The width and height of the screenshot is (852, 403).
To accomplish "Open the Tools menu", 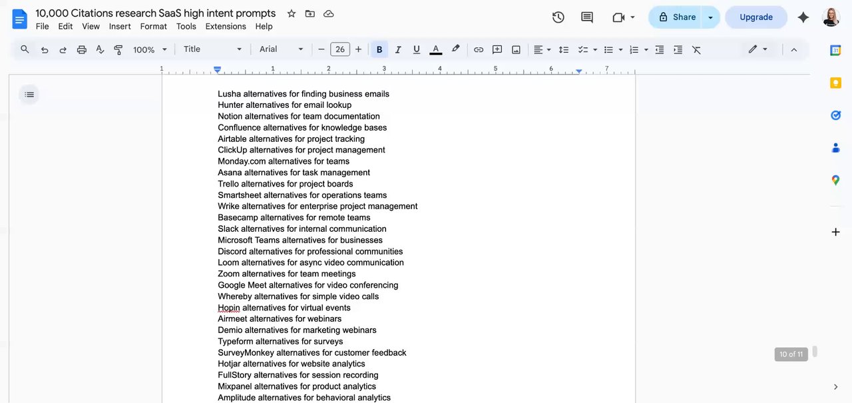I will (x=186, y=27).
